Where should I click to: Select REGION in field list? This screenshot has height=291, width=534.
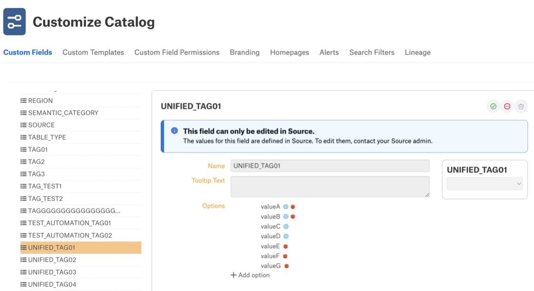[81, 101]
